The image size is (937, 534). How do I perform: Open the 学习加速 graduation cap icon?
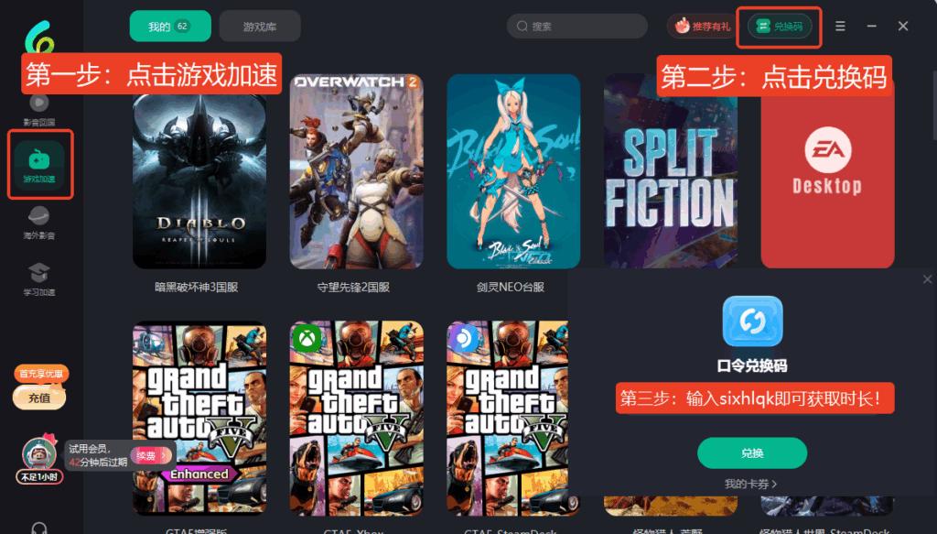tap(38, 273)
